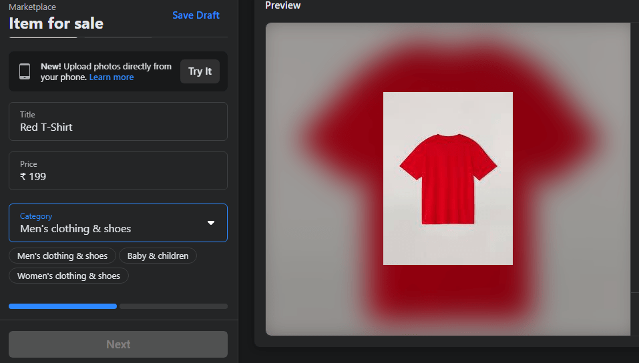The width and height of the screenshot is (639, 363).
Task: Click Save Draft
Action: (x=196, y=15)
